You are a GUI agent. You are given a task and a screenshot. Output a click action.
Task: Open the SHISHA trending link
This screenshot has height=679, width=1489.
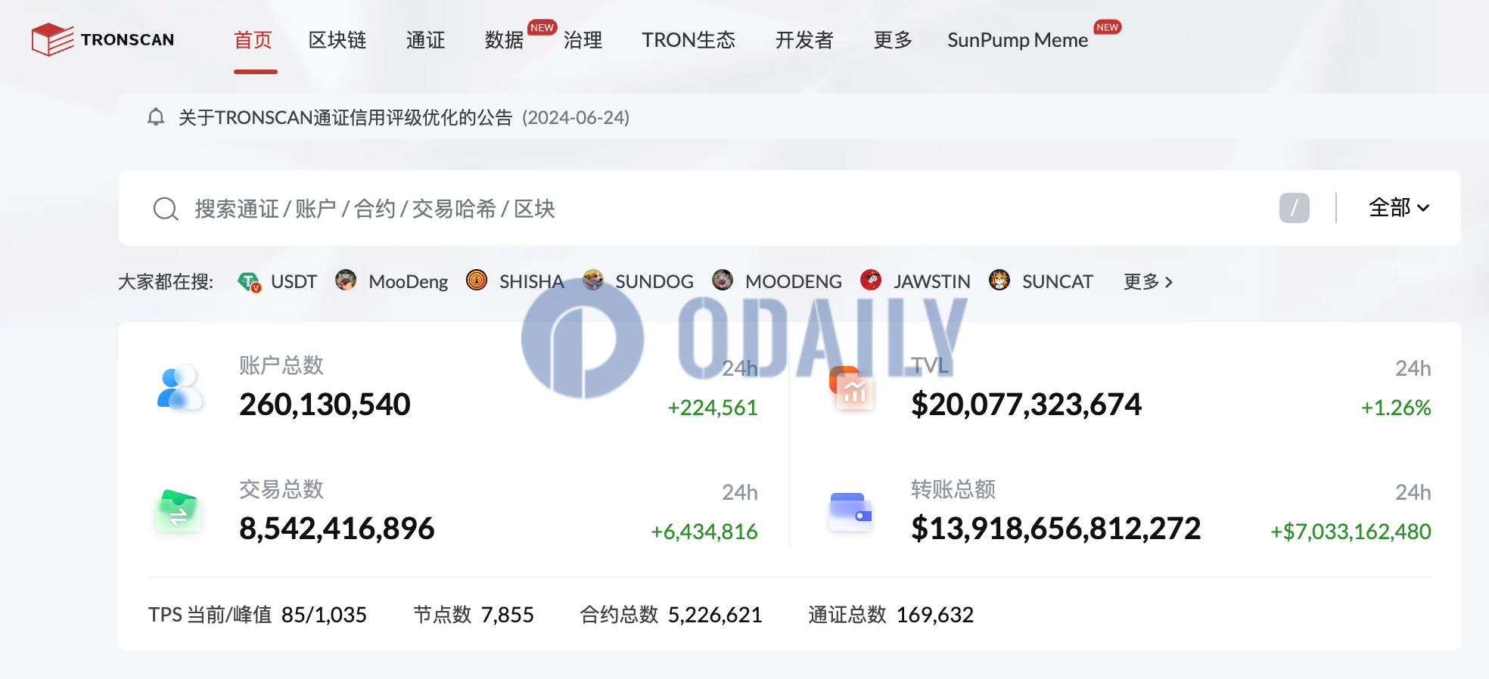pos(531,282)
